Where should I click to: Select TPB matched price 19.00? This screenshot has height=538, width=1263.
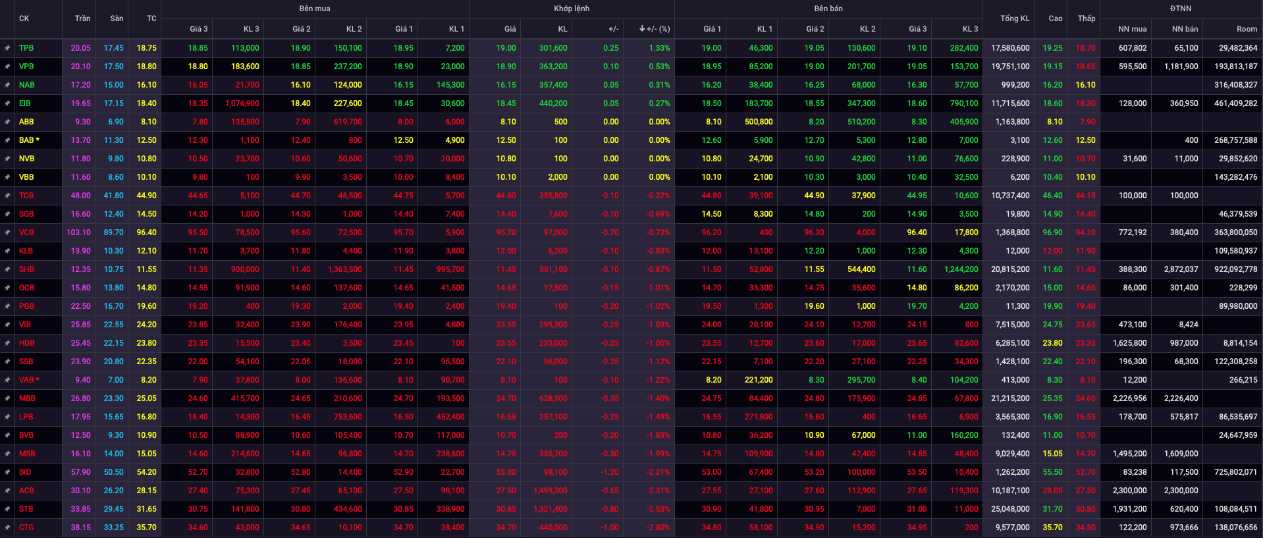(506, 48)
